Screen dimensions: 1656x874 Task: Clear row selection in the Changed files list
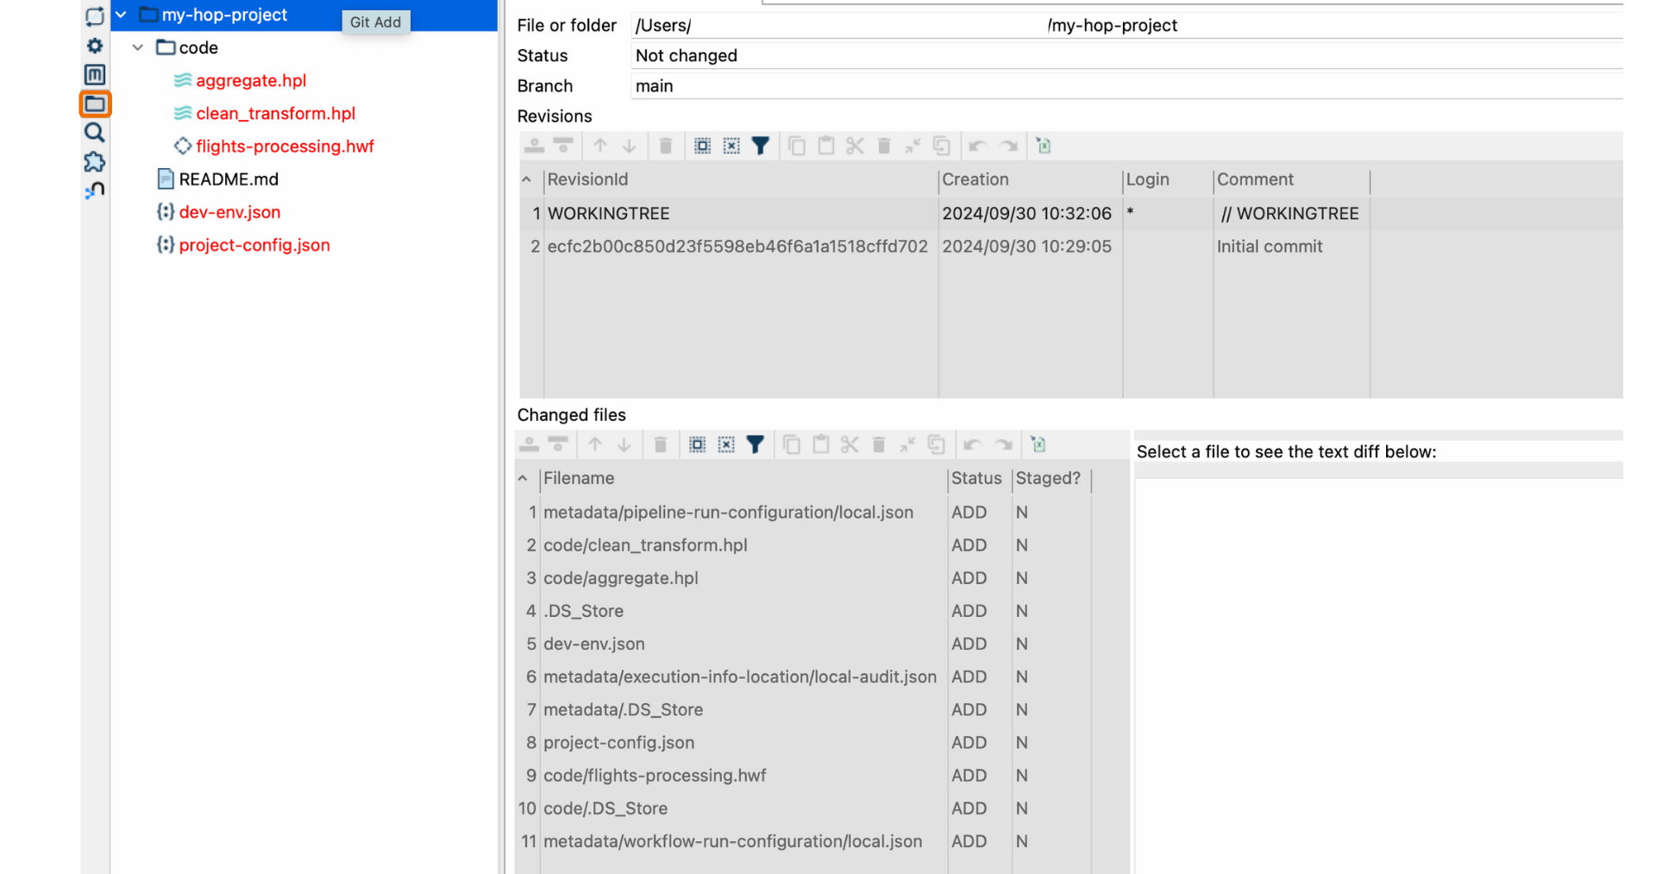tap(727, 444)
